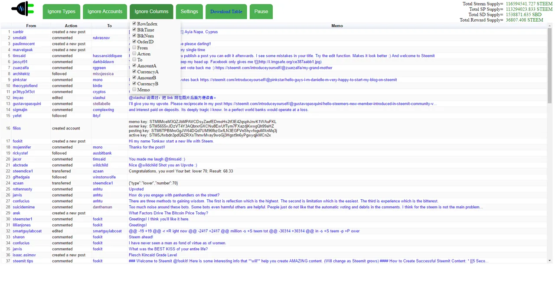Click the Total Steem Supply value
The height and width of the screenshot is (282, 555).
click(x=529, y=4)
